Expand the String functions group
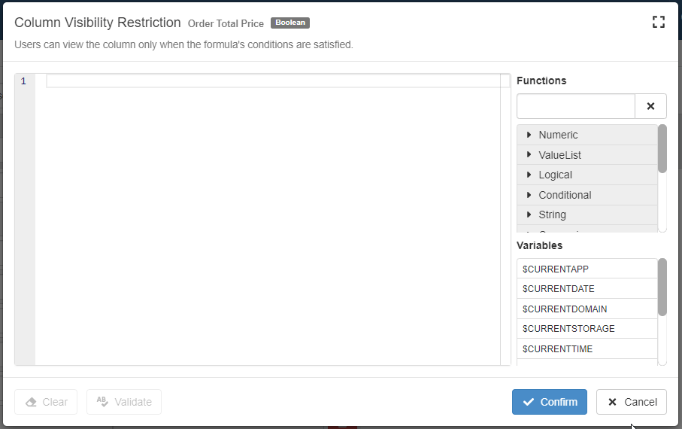The width and height of the screenshot is (682, 429). (552, 214)
